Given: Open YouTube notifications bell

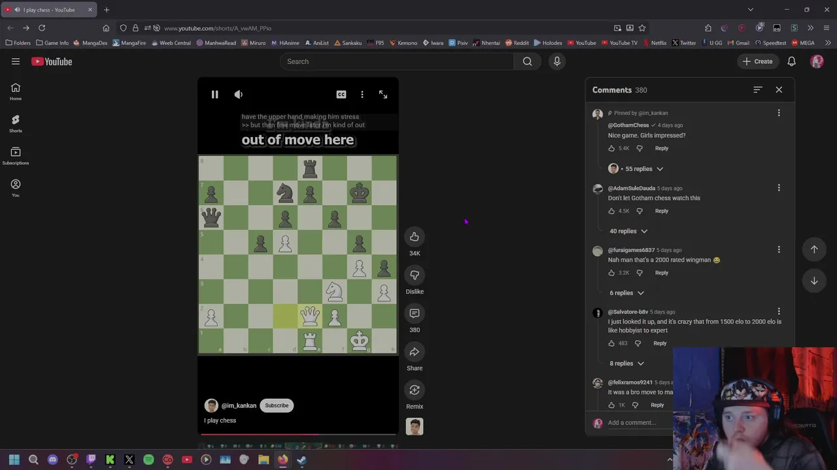Looking at the screenshot, I should click(x=791, y=61).
